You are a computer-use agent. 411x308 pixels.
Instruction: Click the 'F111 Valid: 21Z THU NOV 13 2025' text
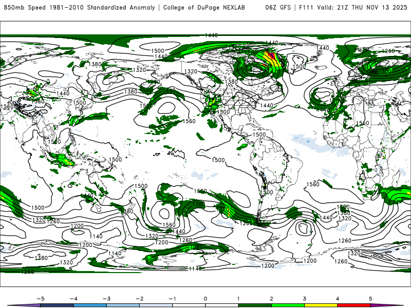coord(353,7)
